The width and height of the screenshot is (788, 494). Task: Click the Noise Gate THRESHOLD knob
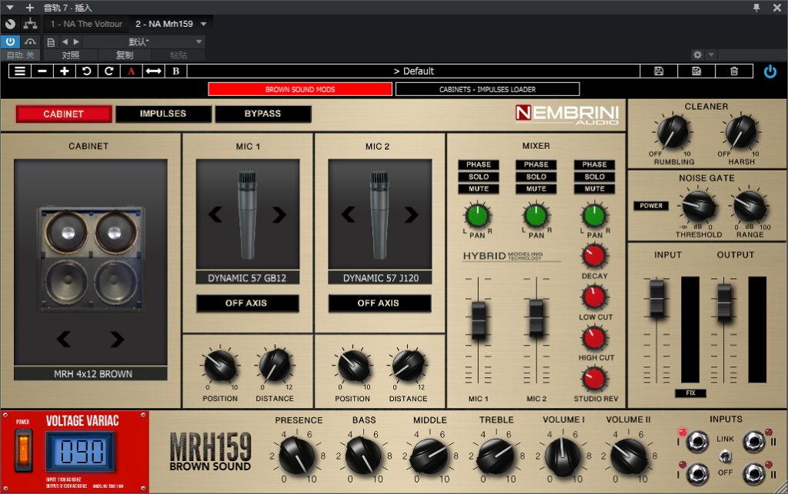click(x=698, y=206)
